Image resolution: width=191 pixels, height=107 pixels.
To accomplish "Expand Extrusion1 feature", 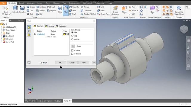I will (x=1, y=39).
